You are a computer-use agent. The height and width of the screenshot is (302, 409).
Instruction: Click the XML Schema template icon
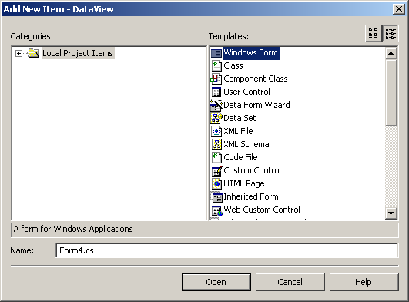click(216, 144)
